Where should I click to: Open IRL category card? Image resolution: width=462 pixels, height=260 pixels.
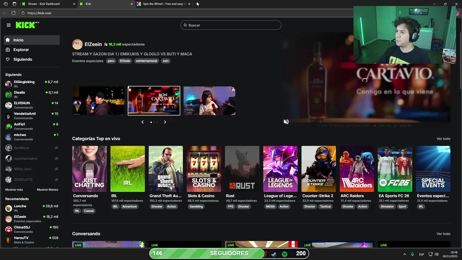(x=127, y=169)
